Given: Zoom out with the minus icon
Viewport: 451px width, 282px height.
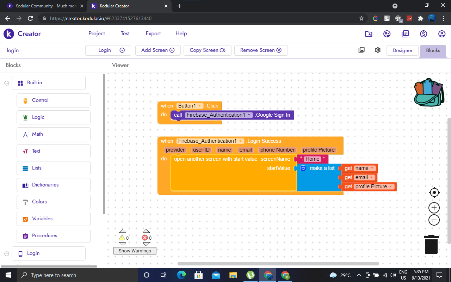Looking at the screenshot, I should click(434, 220).
